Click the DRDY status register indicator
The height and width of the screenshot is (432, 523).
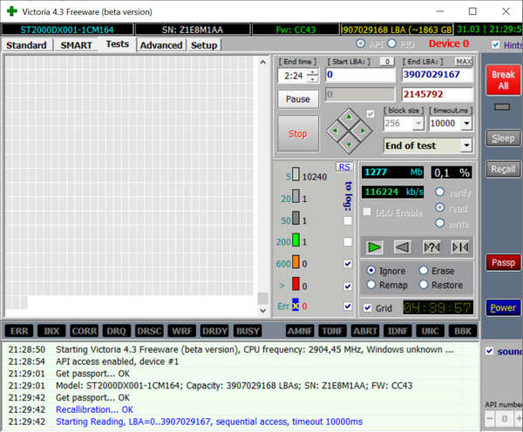point(214,331)
